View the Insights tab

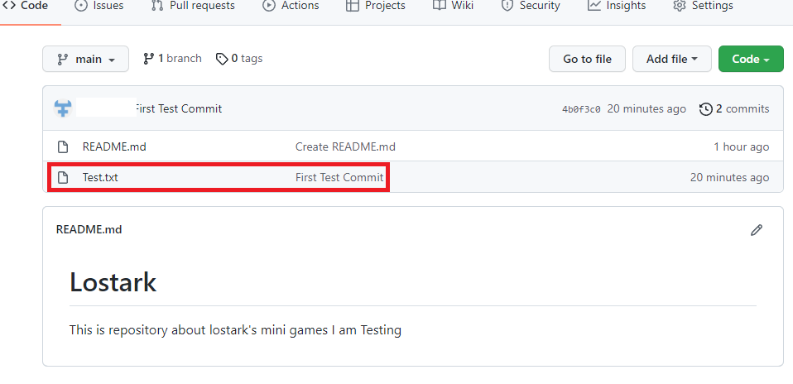(617, 6)
